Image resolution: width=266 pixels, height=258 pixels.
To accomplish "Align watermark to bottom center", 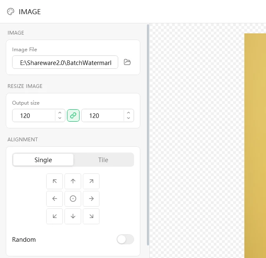I will [x=73, y=216].
